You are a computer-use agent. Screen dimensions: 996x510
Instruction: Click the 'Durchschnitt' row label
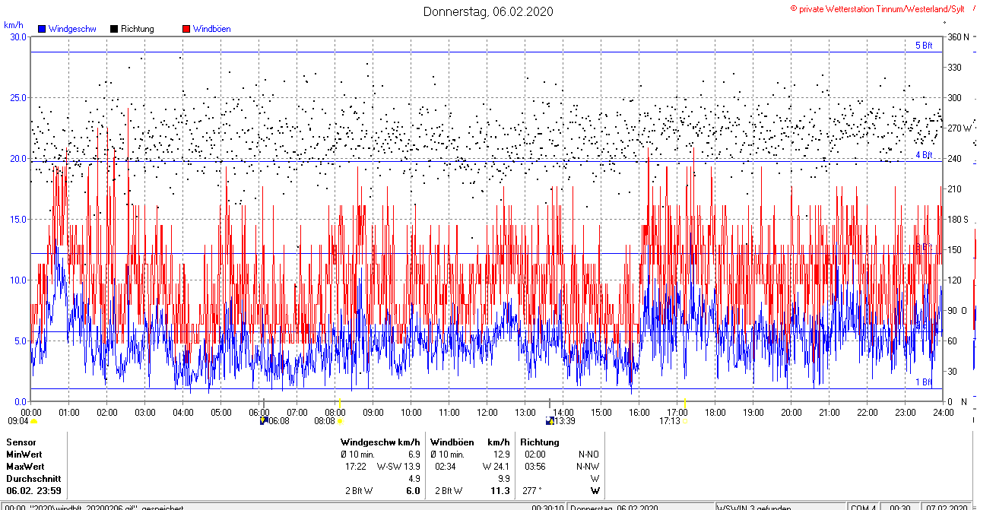(33, 479)
